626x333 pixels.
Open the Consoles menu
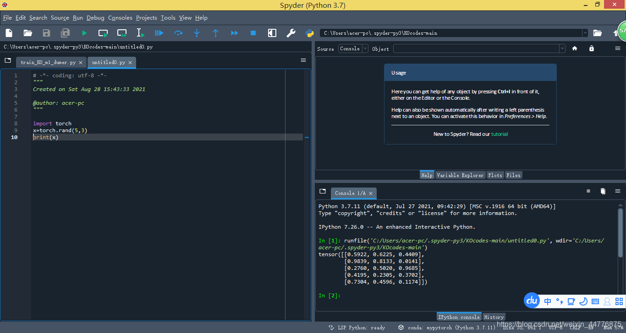coord(120,18)
